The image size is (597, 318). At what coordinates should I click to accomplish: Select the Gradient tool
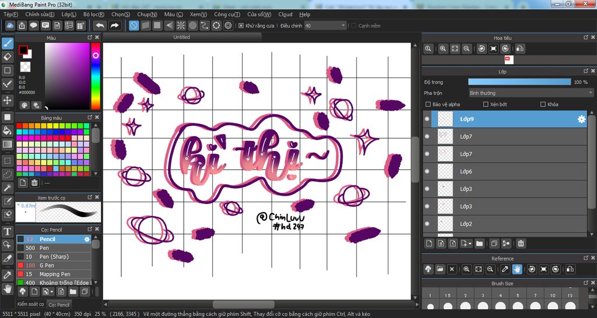(x=7, y=144)
